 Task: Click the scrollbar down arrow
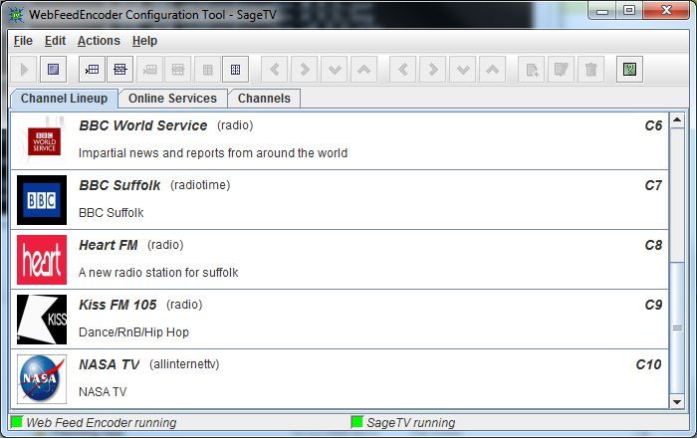(678, 399)
